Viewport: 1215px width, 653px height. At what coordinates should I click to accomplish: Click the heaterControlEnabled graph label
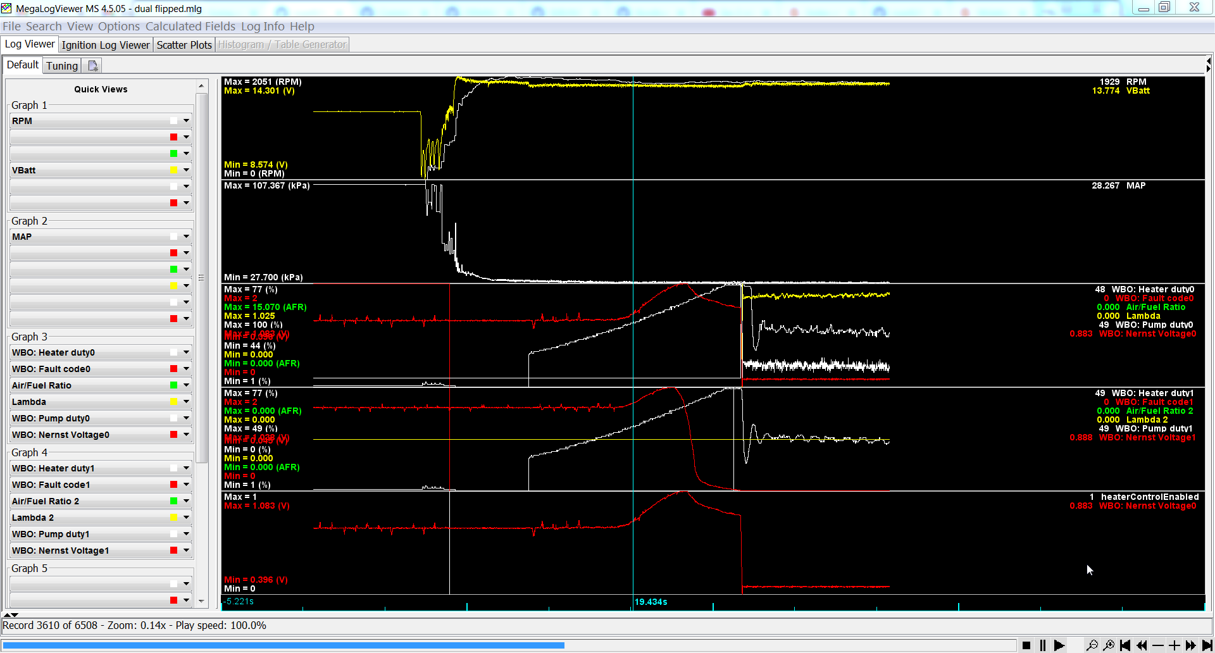(1150, 497)
